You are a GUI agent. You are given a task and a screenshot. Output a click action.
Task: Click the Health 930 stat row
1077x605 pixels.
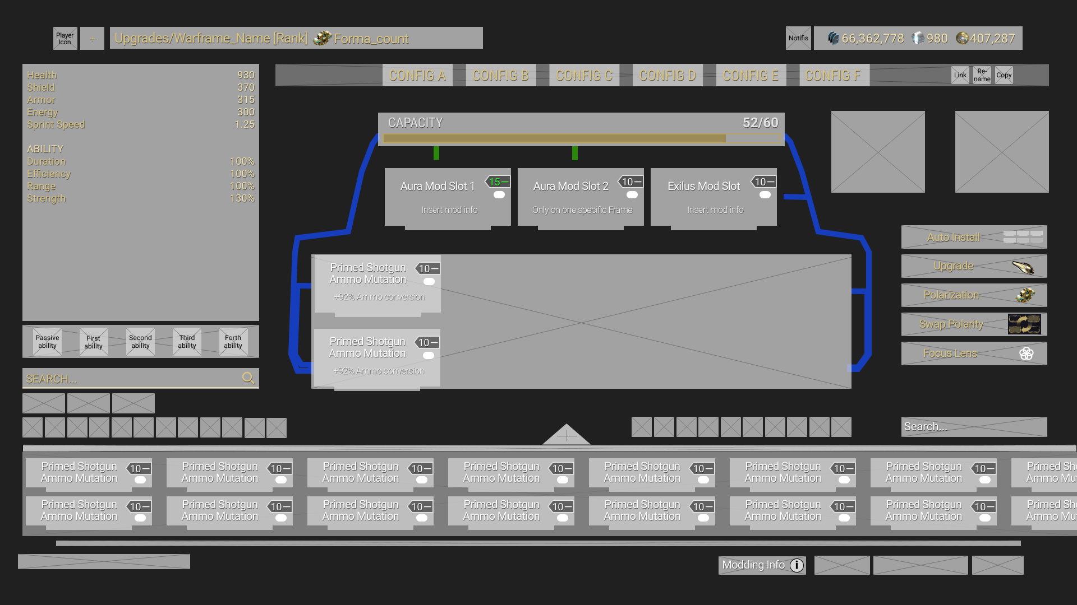point(141,75)
